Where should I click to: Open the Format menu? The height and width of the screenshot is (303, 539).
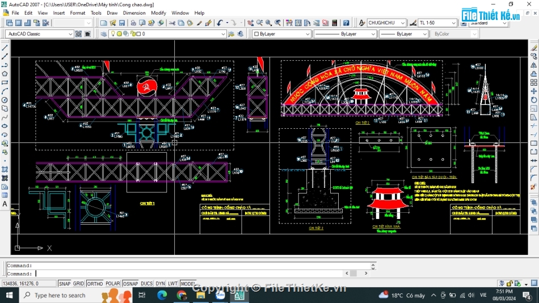click(77, 13)
